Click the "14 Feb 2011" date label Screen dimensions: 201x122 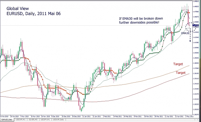point(117,117)
